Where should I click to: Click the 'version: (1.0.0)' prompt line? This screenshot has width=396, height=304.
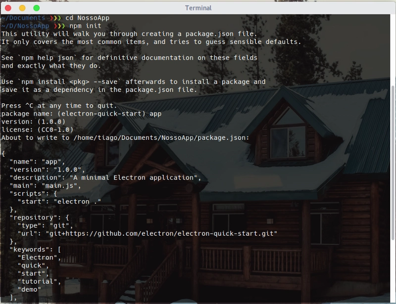(x=33, y=122)
